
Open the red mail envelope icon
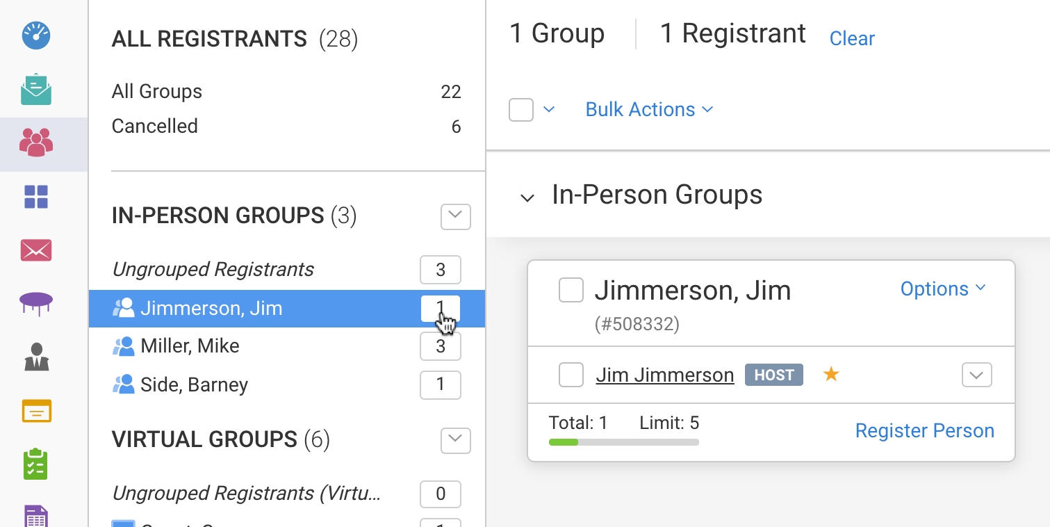click(x=36, y=250)
